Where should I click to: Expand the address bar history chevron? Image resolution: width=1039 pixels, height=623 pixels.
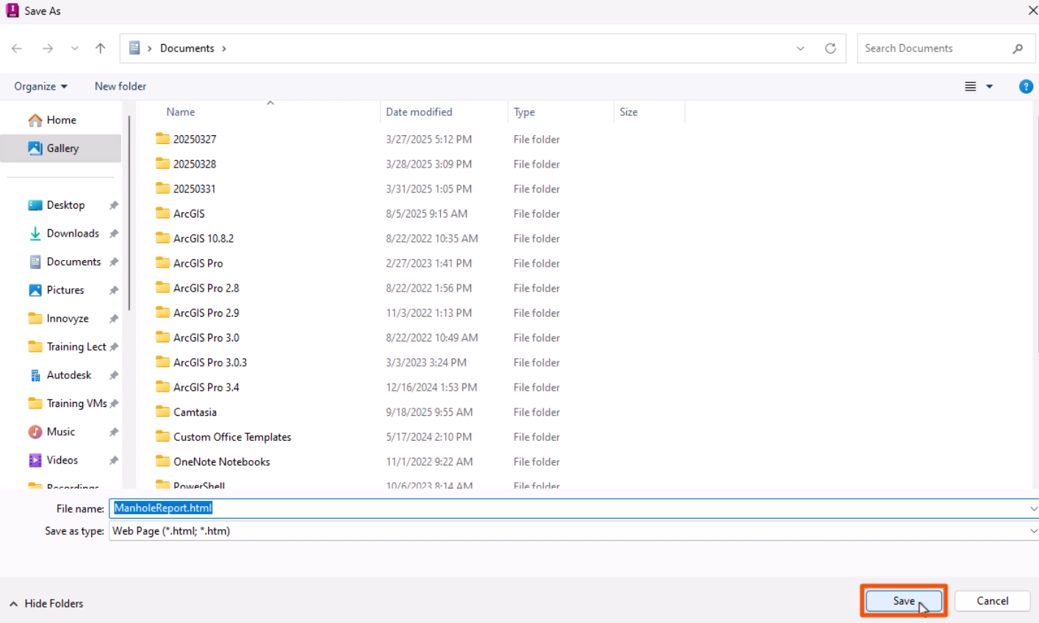click(801, 48)
